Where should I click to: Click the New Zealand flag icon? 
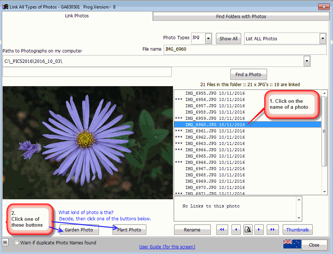click(x=292, y=244)
